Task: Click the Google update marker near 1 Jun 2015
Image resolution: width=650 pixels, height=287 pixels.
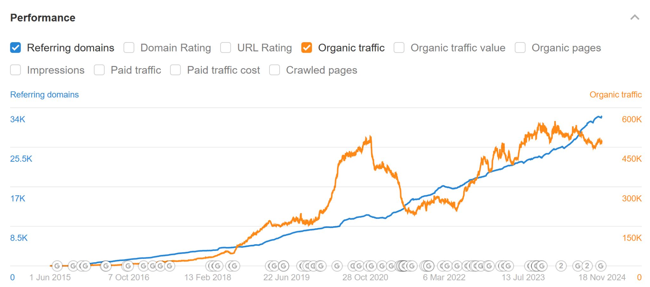Action: (57, 266)
